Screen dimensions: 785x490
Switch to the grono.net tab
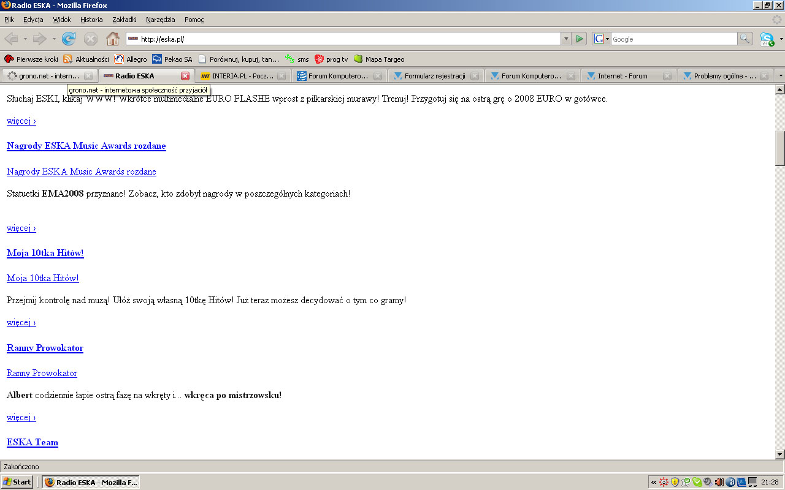click(x=49, y=76)
